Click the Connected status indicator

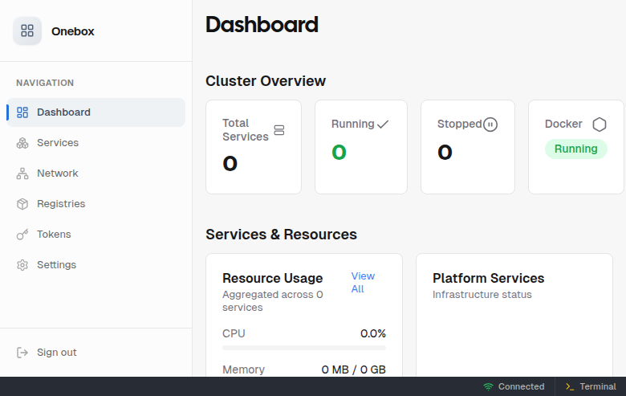coord(514,386)
